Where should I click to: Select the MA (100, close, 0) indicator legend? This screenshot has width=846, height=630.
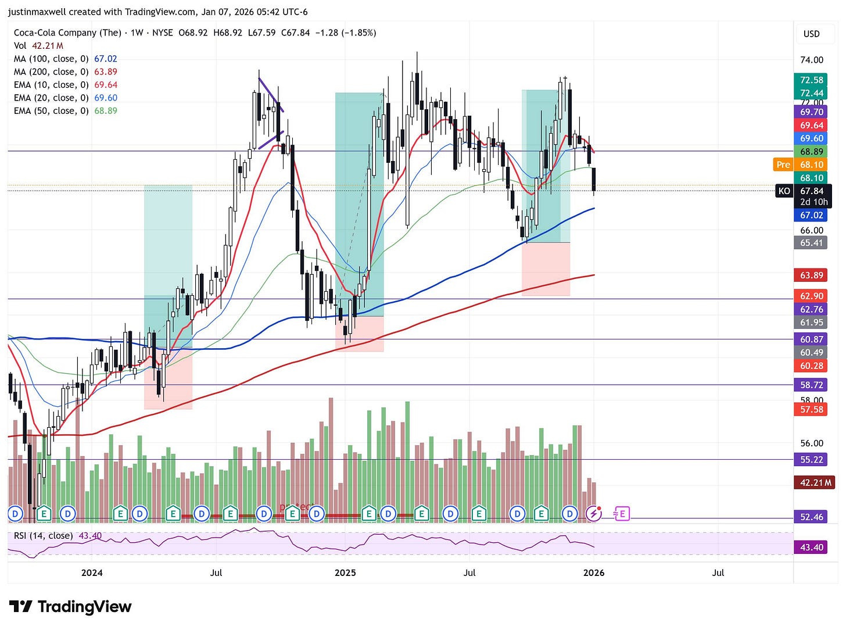pos(66,59)
